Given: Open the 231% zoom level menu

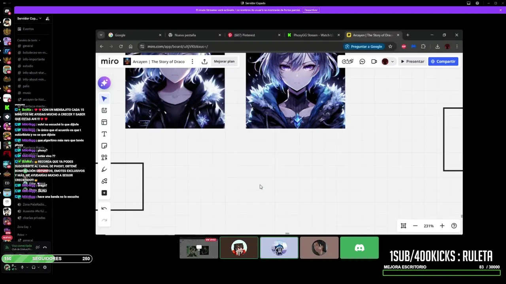Looking at the screenshot, I should pos(429,226).
